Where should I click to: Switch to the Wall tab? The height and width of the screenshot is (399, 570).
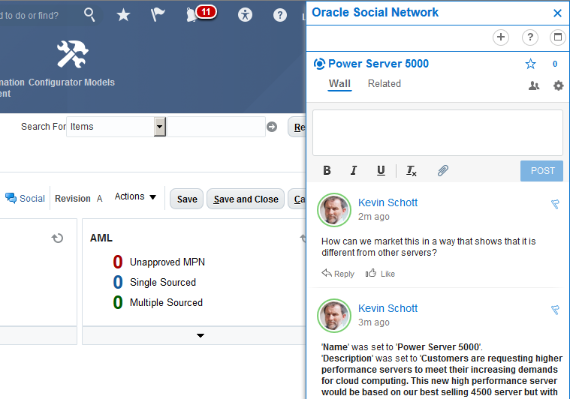tap(339, 84)
